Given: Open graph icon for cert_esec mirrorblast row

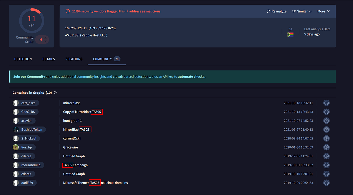Looking at the screenshot, I should pyautogui.click(x=326, y=103).
